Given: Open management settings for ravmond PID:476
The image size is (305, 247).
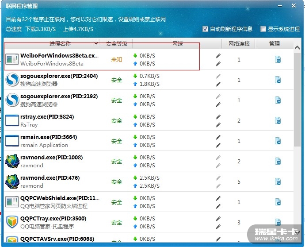Looking at the screenshot, I should pos(278,182).
